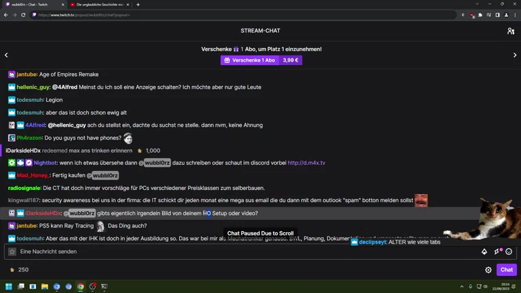
Task: Click the Verschenke 1 Abo gift button
Action: tap(250, 60)
